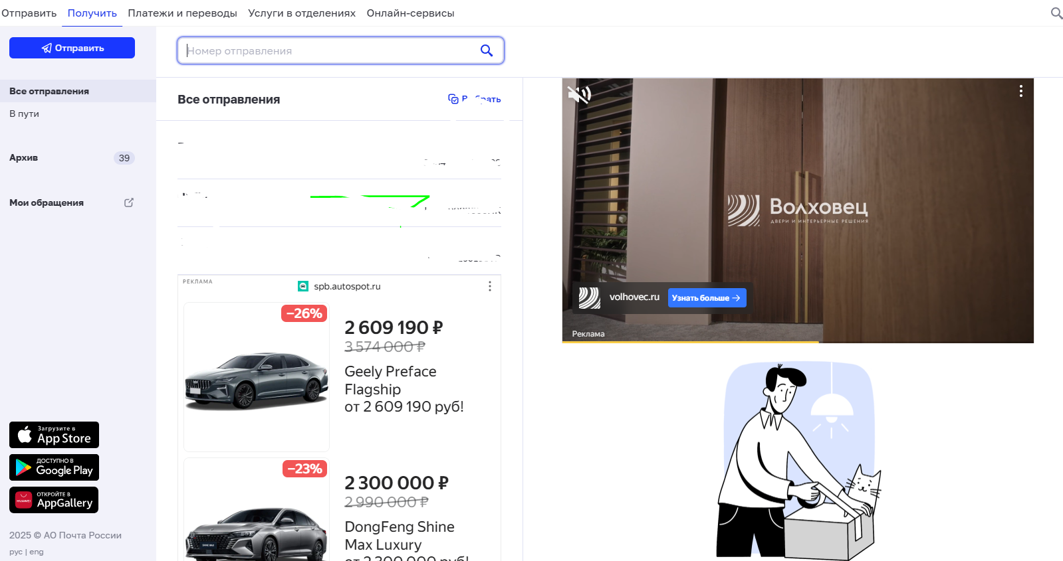The height and width of the screenshot is (561, 1063).
Task: Open Услуги в отделениях menu item
Action: (301, 13)
